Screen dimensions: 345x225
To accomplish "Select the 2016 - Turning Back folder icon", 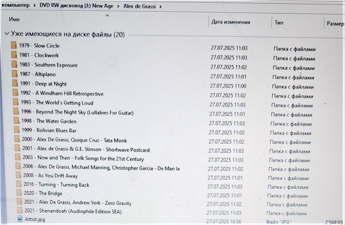I will click(19, 184).
